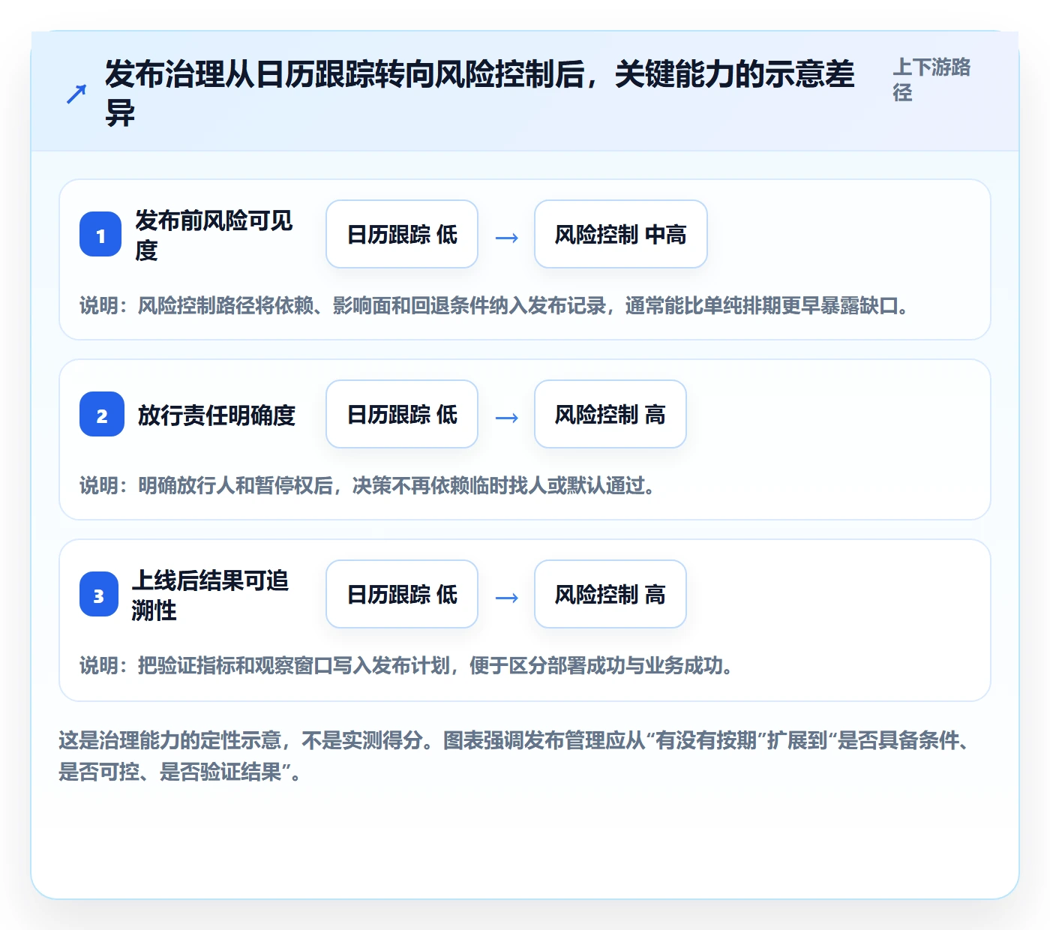The width and height of the screenshot is (1050, 930).
Task: Click the arrow in 放行责任明确度 row
Action: pos(507,418)
